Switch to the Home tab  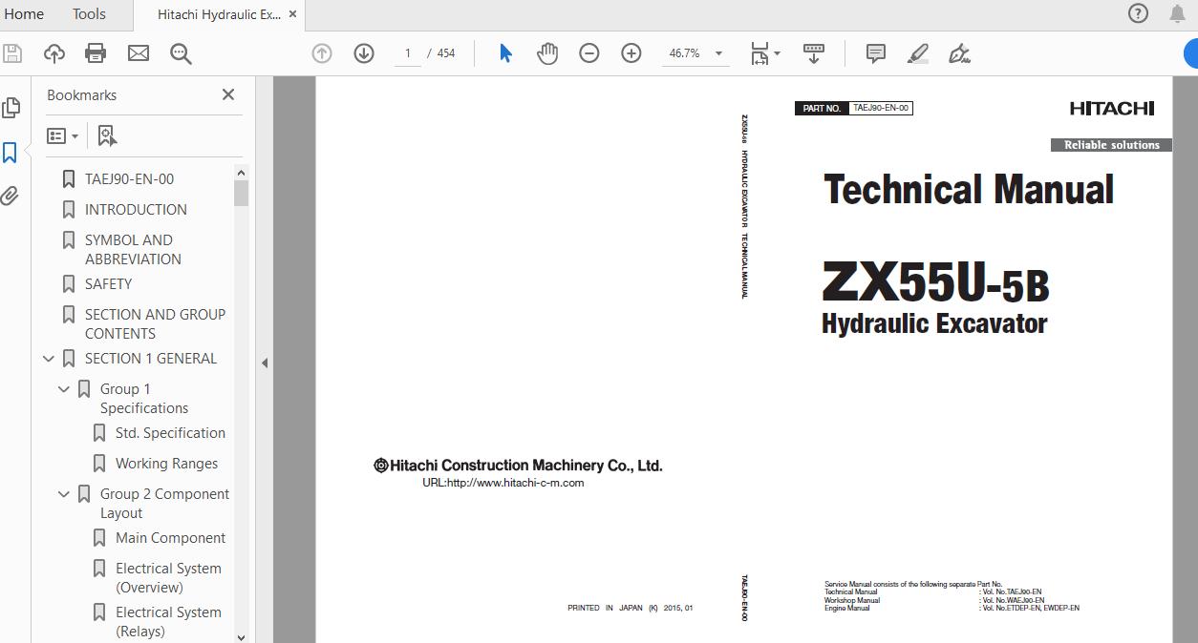24,13
